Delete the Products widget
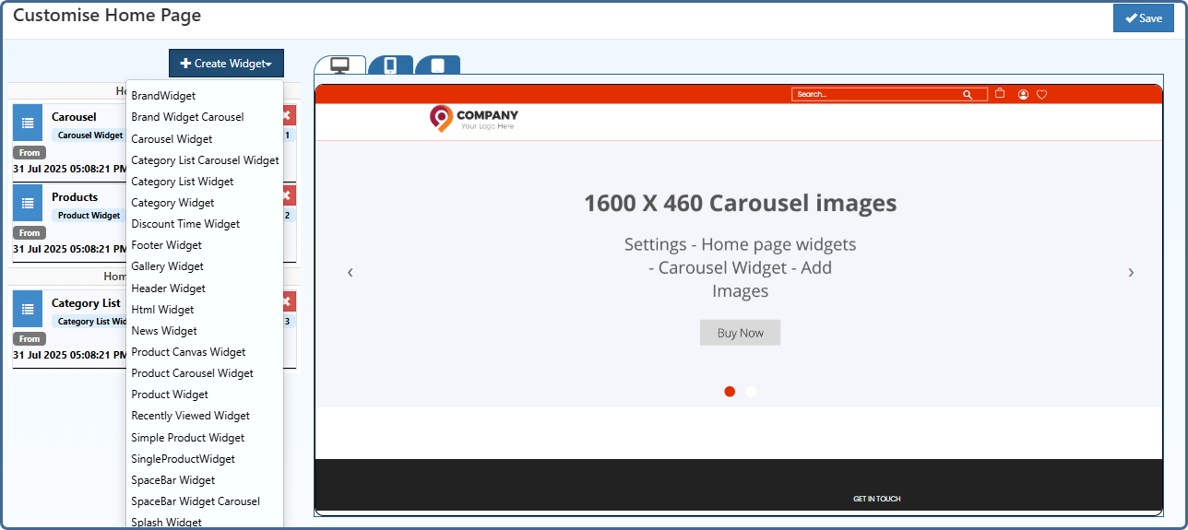 pyautogui.click(x=289, y=195)
